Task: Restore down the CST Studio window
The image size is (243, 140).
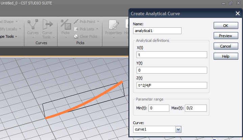Action: (231, 3)
